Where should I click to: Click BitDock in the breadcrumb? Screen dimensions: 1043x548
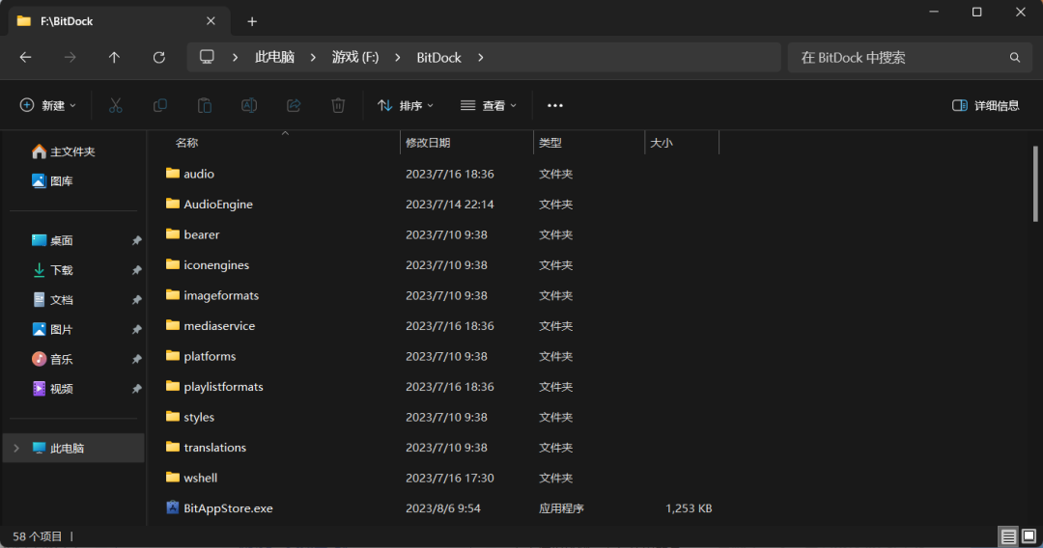[439, 58]
